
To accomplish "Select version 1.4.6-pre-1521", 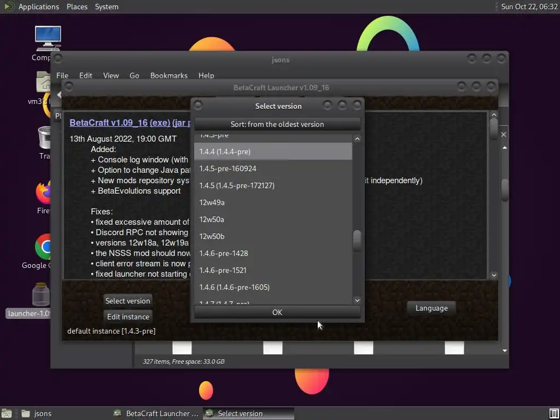I will point(273,270).
